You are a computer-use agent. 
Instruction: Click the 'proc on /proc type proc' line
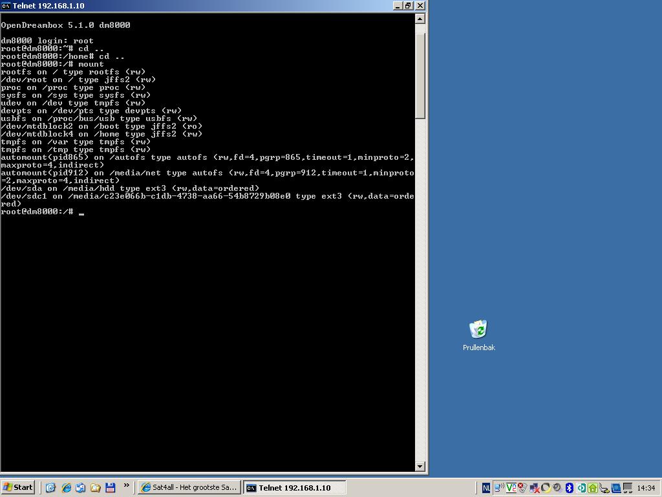(73, 87)
